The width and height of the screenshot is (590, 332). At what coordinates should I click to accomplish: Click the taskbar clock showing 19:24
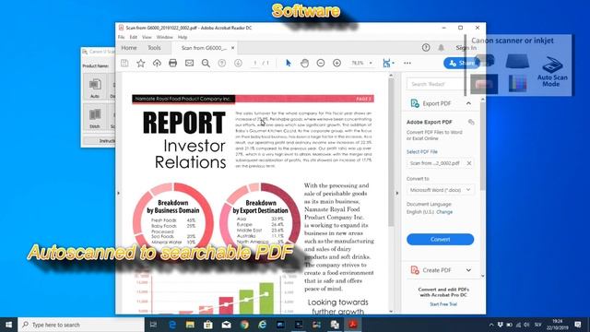558,325
